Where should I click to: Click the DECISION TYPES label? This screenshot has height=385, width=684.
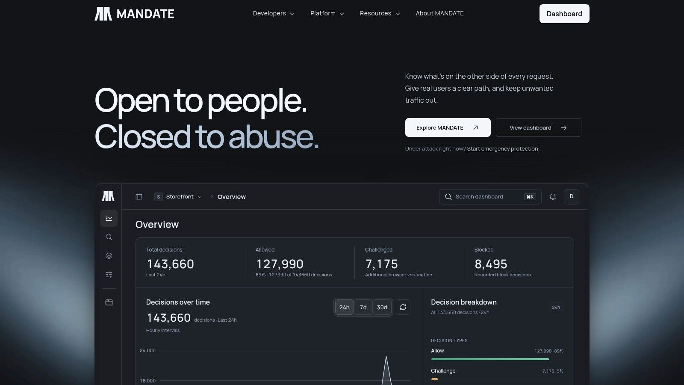449,341
